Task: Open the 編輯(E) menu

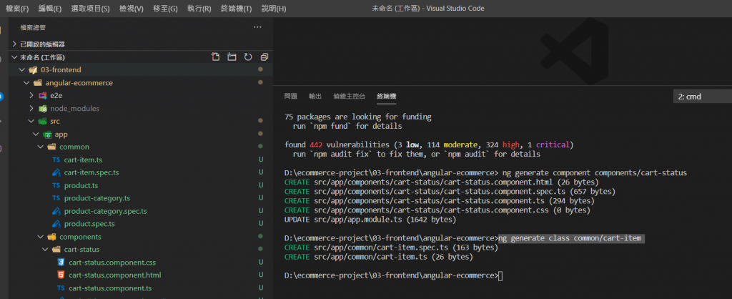Action: tap(50, 9)
